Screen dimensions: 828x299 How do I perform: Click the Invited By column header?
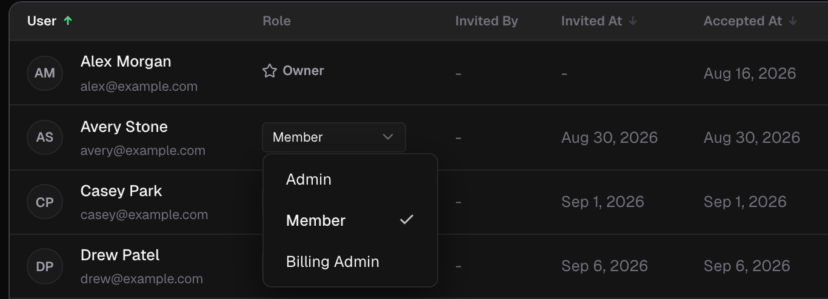487,21
